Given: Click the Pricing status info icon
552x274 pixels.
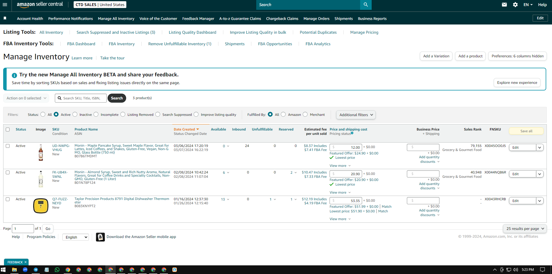Looking at the screenshot, I should click(352, 133).
